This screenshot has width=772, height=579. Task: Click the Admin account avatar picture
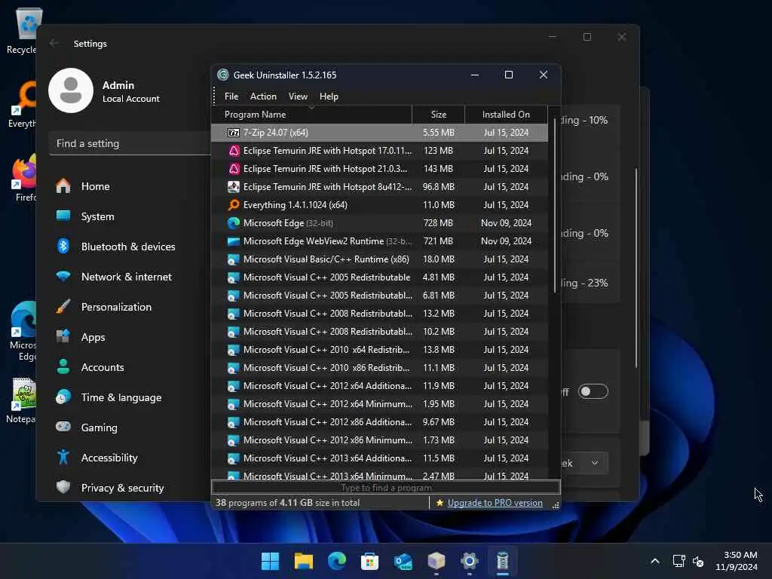click(x=71, y=90)
